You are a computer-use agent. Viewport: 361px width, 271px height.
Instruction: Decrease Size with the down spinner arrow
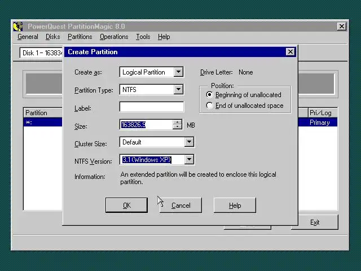click(x=177, y=127)
